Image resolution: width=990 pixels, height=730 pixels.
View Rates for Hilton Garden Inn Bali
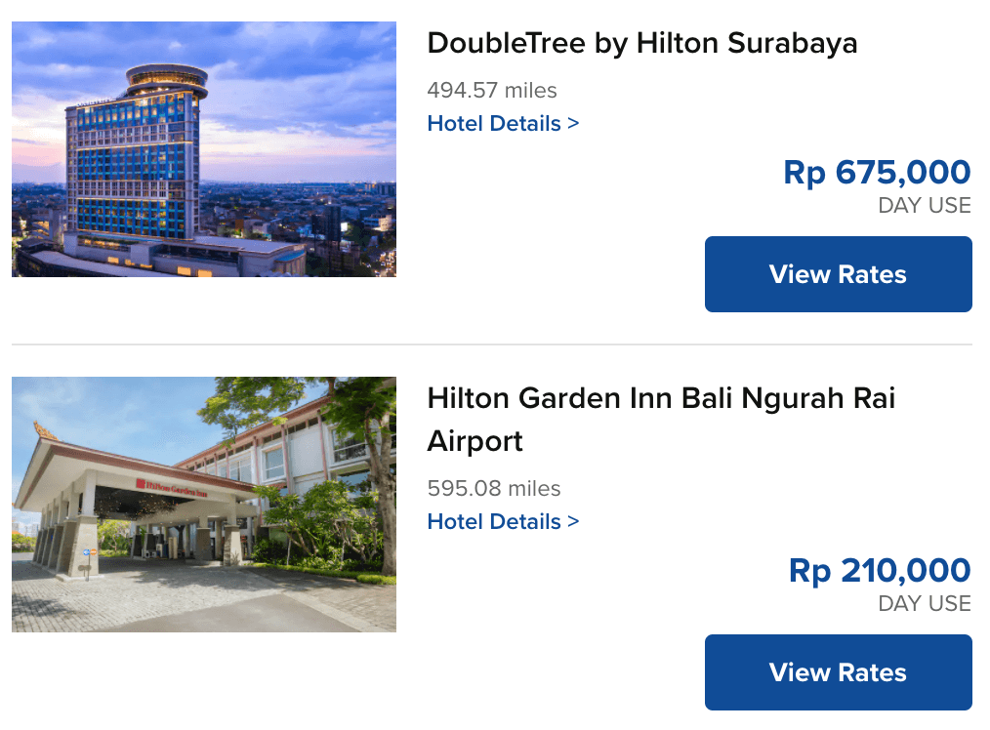pyautogui.click(x=839, y=672)
